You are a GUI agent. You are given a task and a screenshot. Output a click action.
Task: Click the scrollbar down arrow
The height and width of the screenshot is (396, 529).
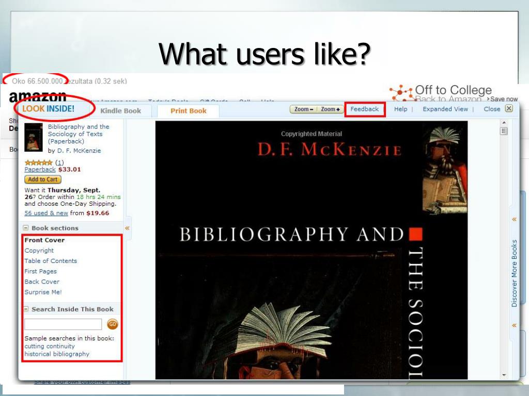pyautogui.click(x=504, y=375)
